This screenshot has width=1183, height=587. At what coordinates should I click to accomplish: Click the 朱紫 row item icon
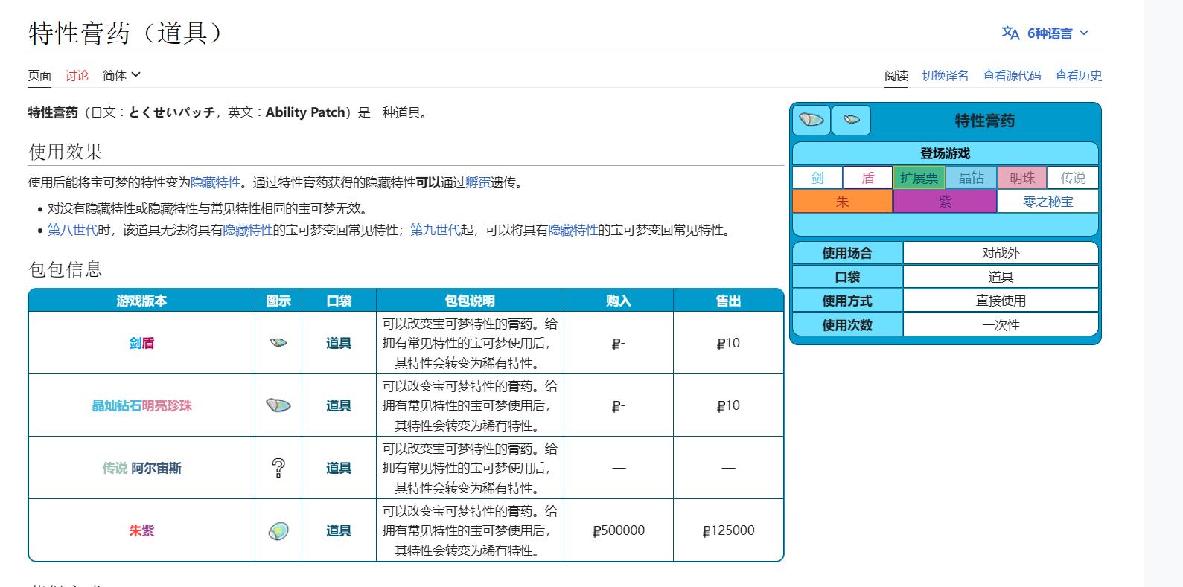[278, 530]
